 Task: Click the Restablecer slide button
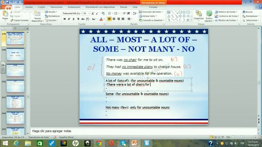52,16
